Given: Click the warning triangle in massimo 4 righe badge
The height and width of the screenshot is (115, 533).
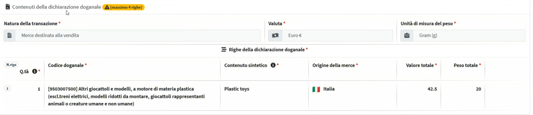Looking at the screenshot, I should pos(107,7).
